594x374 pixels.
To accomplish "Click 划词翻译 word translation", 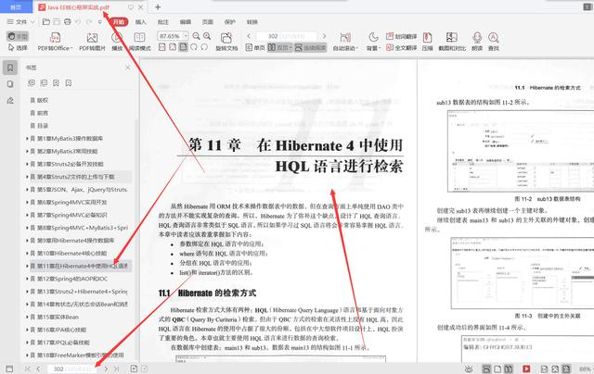I will [402, 36].
